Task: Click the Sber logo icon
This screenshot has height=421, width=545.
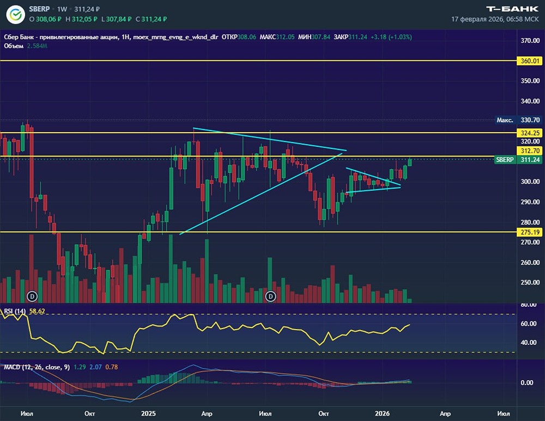Action: (15, 15)
